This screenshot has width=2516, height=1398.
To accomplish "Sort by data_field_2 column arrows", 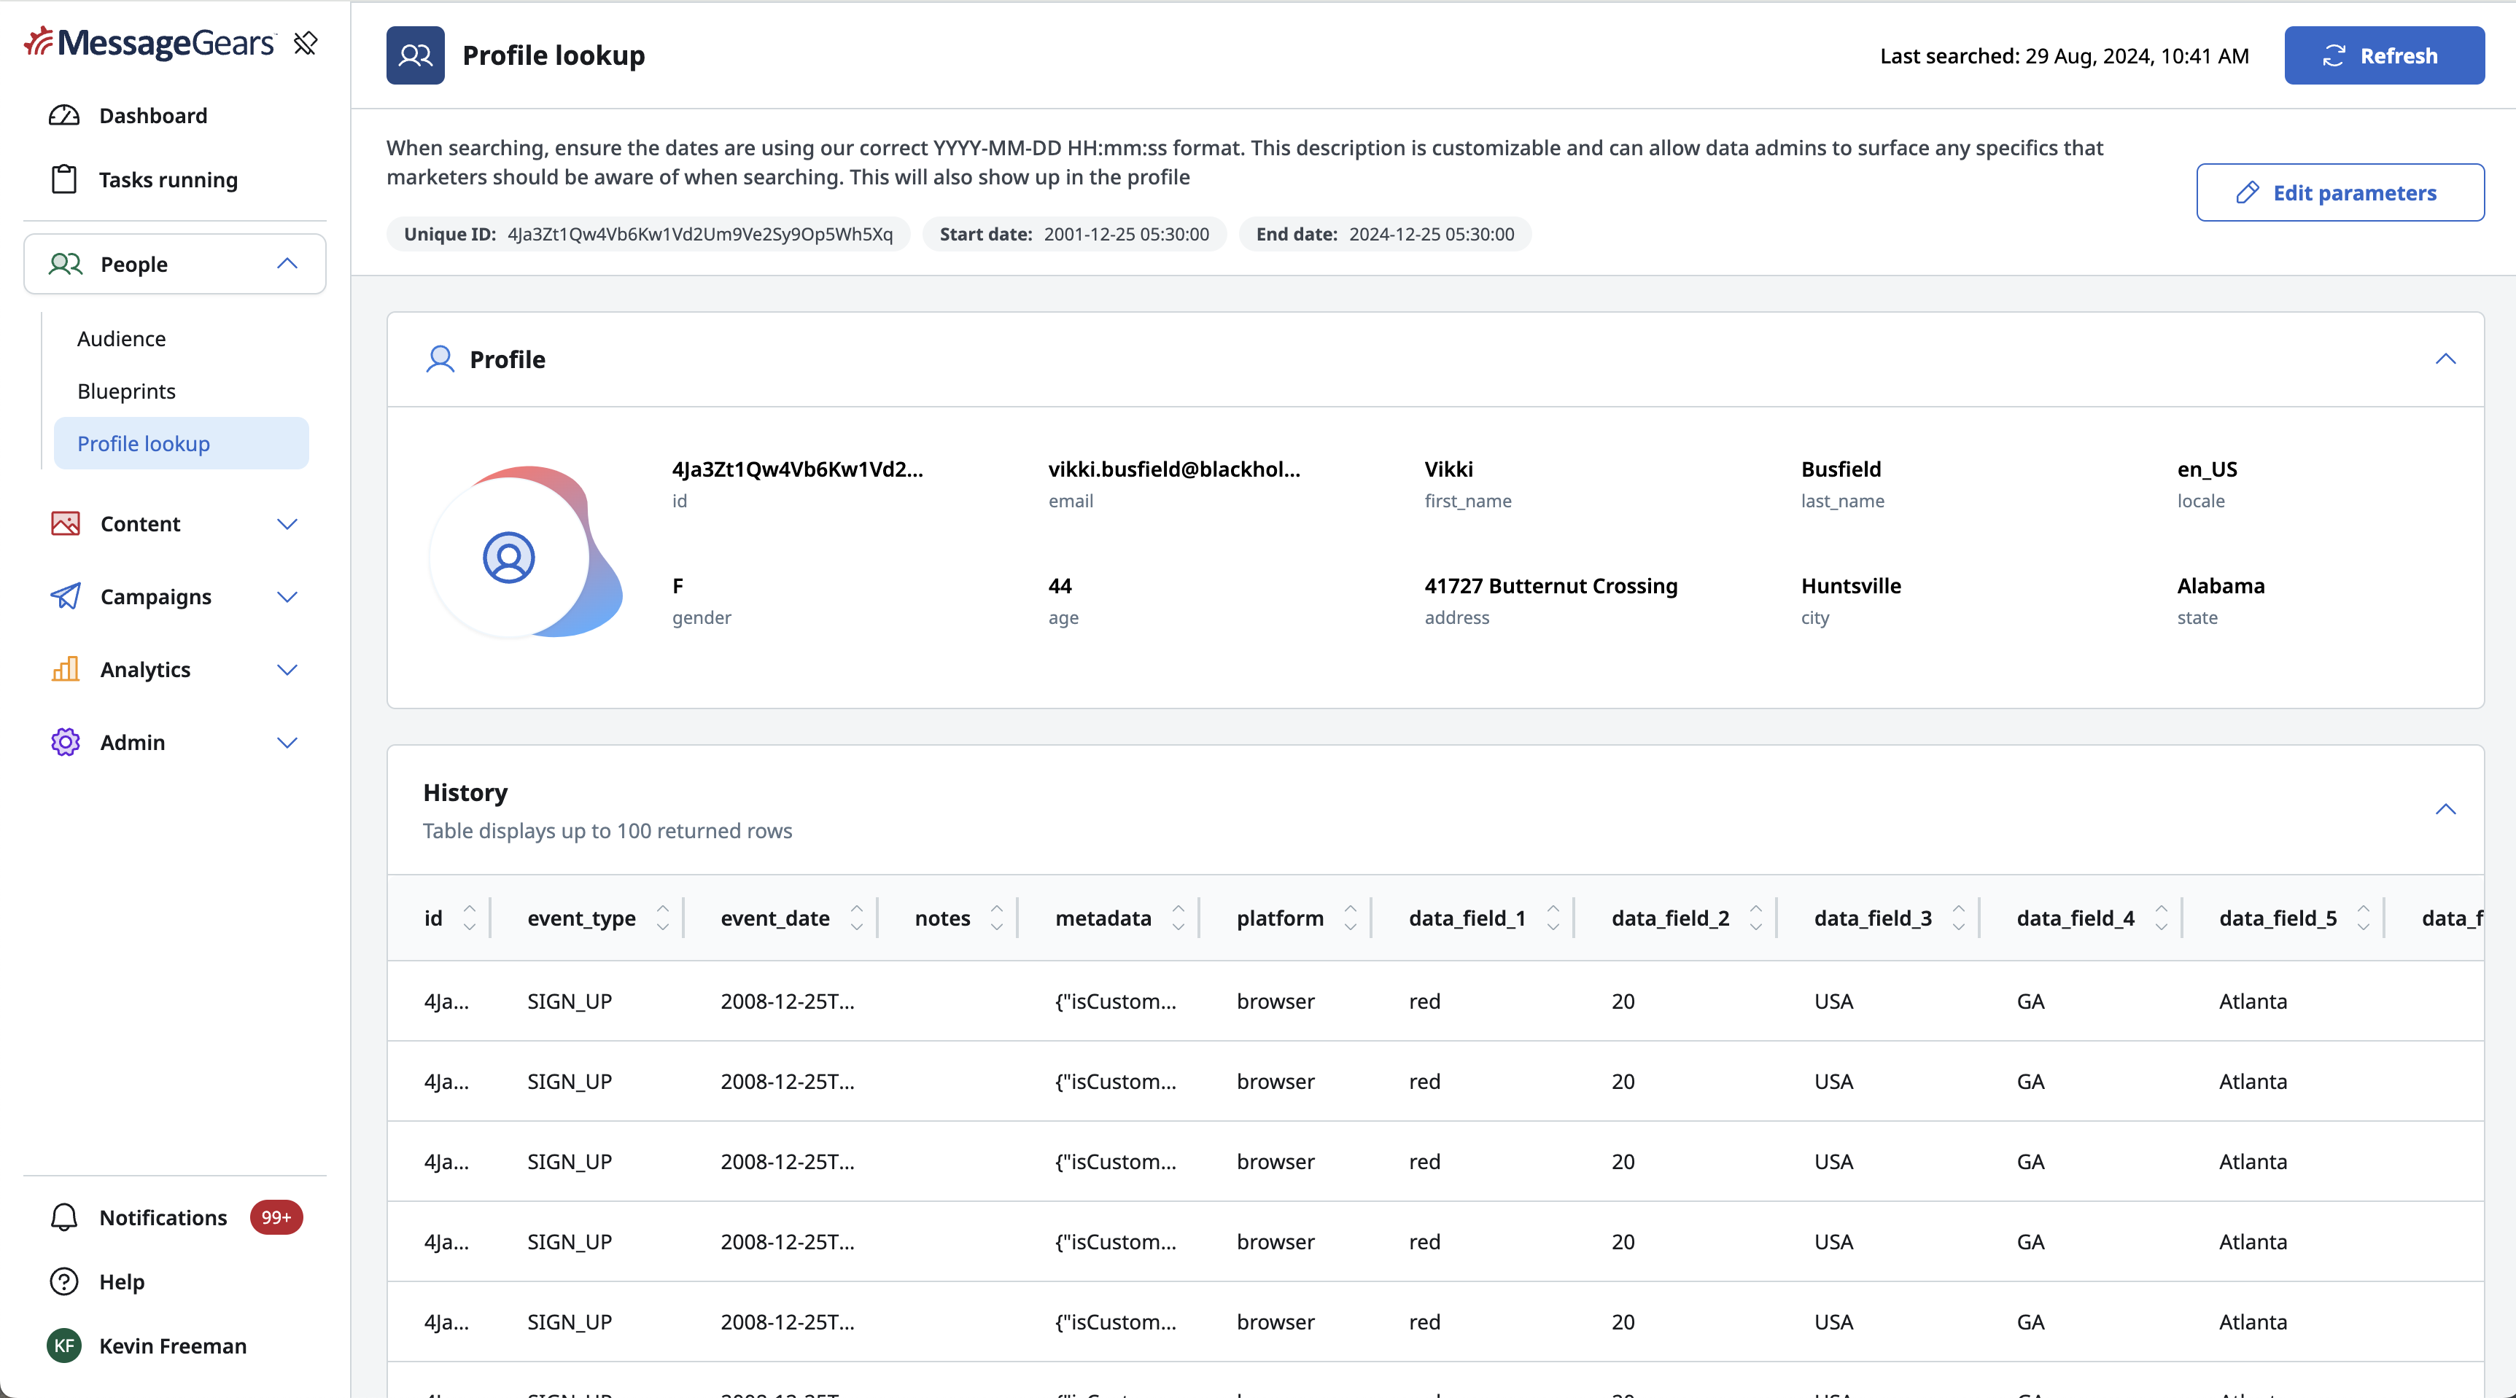I will [1755, 917].
